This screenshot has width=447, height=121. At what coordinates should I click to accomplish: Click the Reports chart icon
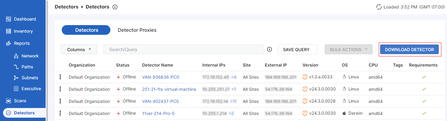(9, 43)
